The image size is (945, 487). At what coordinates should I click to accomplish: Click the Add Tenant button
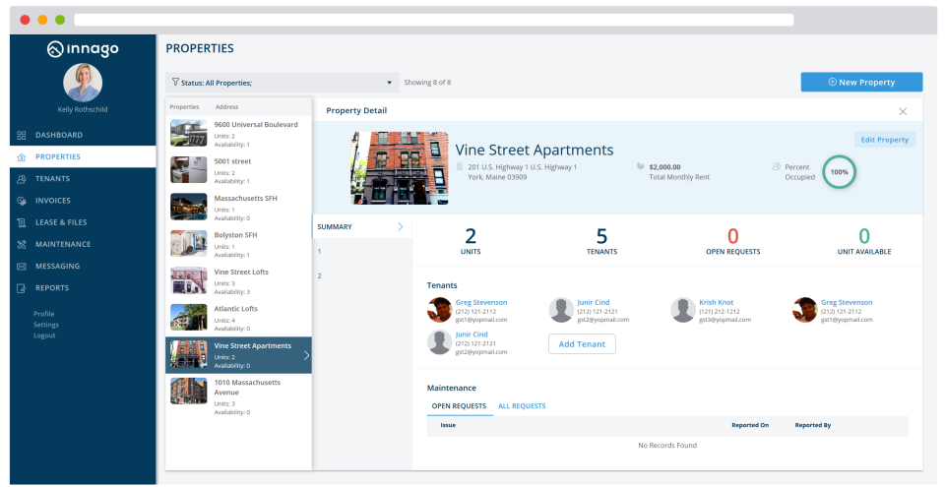coord(582,344)
